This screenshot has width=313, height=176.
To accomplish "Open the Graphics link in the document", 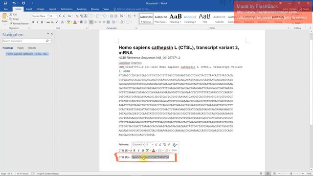I will click(136, 63).
